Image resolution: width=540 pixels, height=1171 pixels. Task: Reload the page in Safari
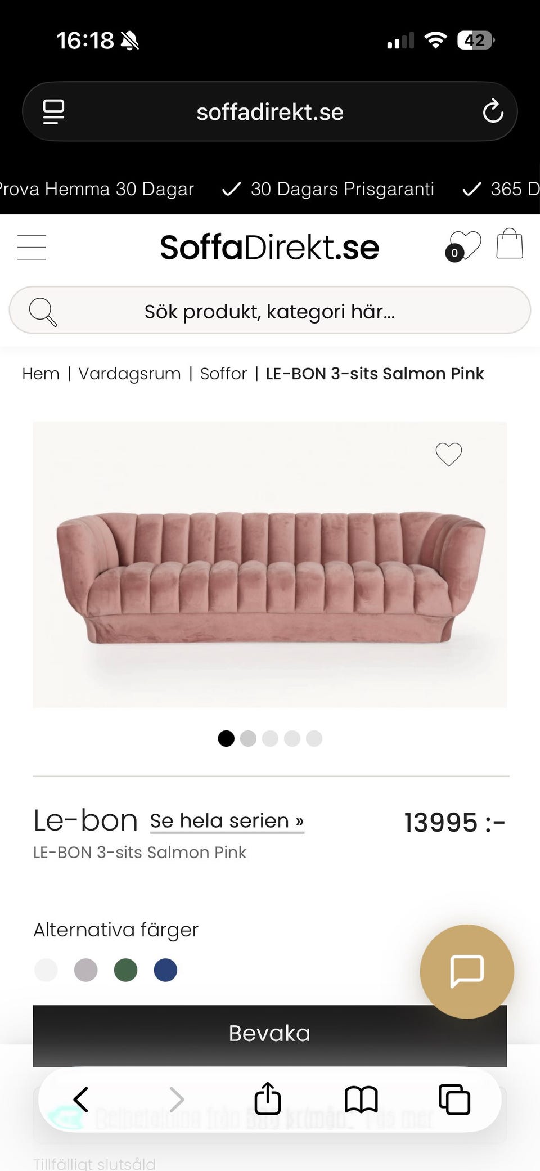tap(493, 111)
